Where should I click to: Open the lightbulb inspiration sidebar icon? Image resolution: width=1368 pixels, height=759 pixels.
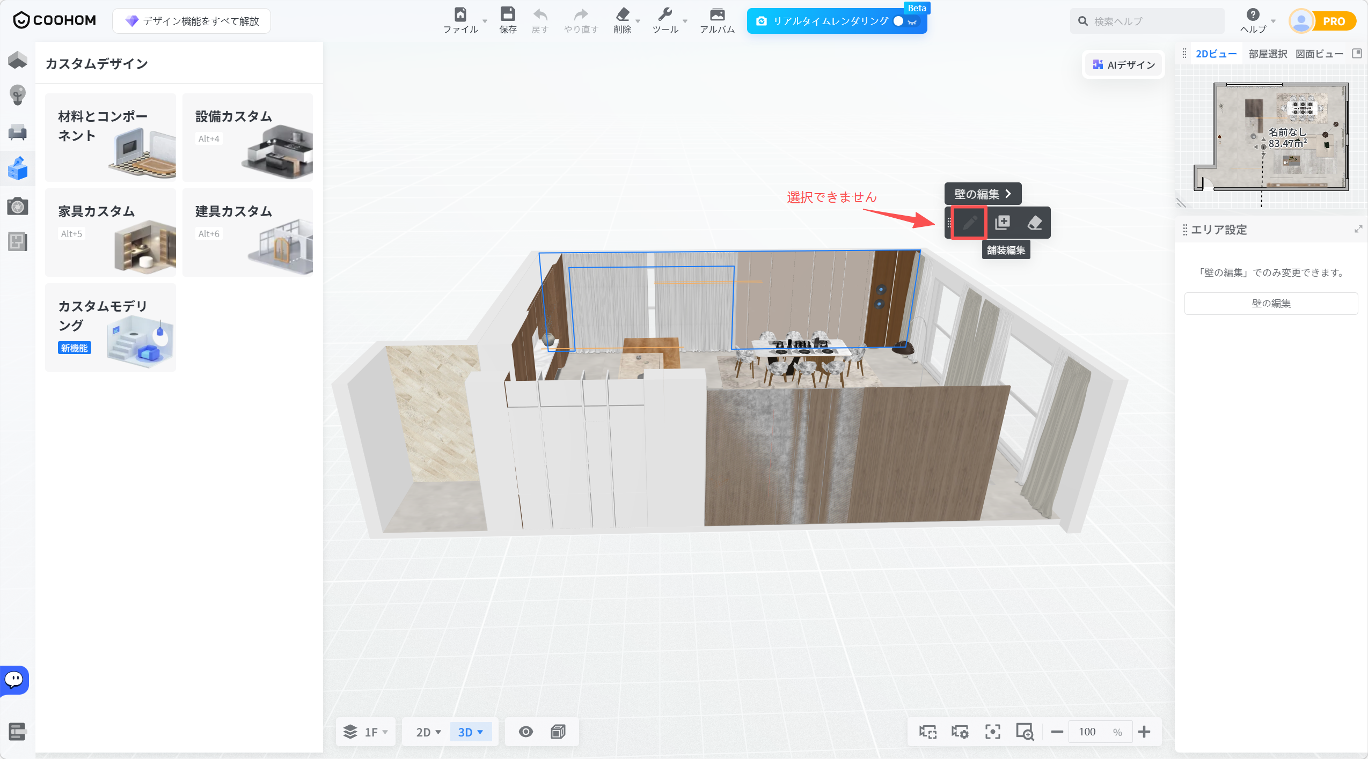pyautogui.click(x=18, y=95)
